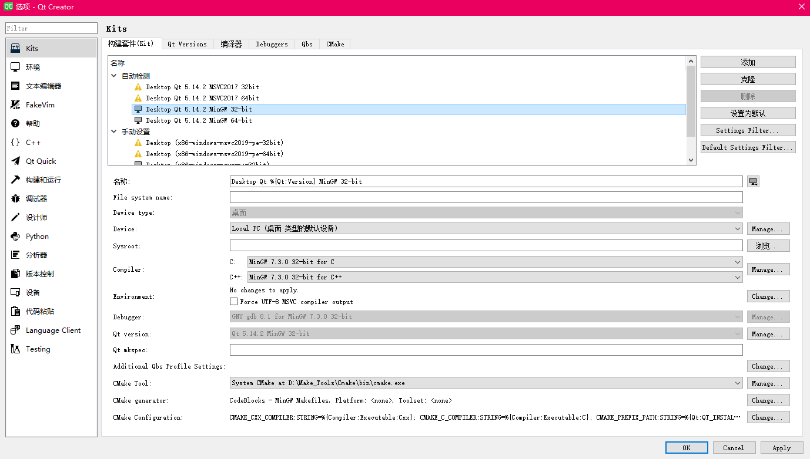The width and height of the screenshot is (810, 459).
Task: Open the CMake Tool dropdown
Action: (486, 383)
